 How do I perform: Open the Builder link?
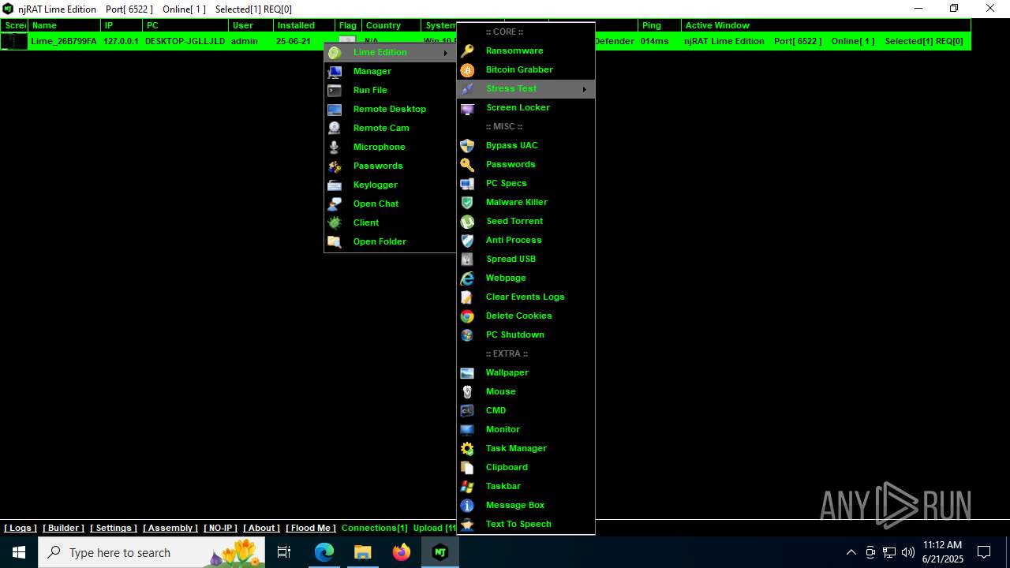(x=63, y=528)
